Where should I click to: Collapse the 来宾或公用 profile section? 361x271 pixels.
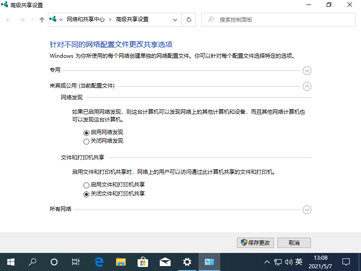(307, 86)
